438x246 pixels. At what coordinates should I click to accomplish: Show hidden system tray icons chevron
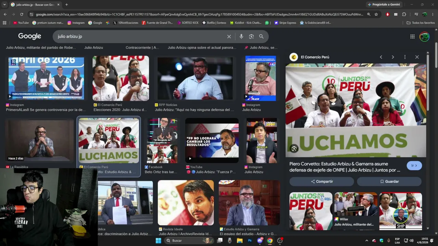(367, 241)
